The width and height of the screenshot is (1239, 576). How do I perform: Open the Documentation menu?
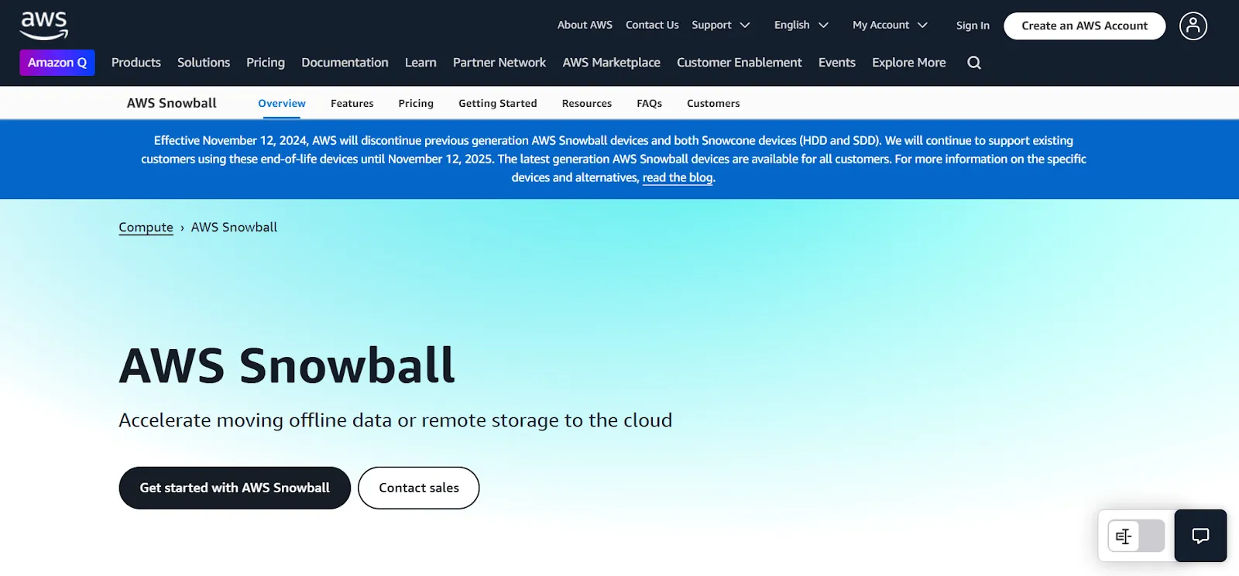(345, 63)
